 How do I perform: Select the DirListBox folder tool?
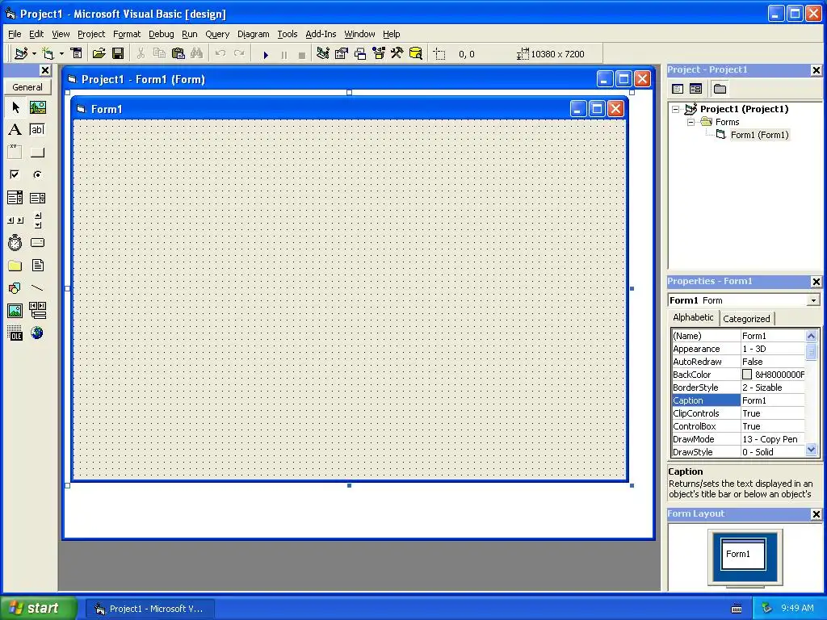pos(15,266)
